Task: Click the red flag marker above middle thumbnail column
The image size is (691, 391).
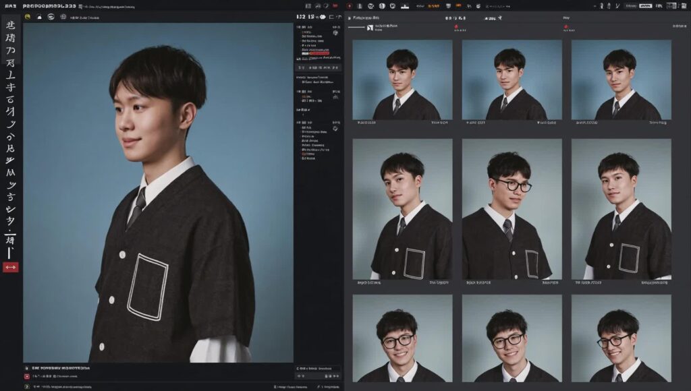Action: (456, 26)
